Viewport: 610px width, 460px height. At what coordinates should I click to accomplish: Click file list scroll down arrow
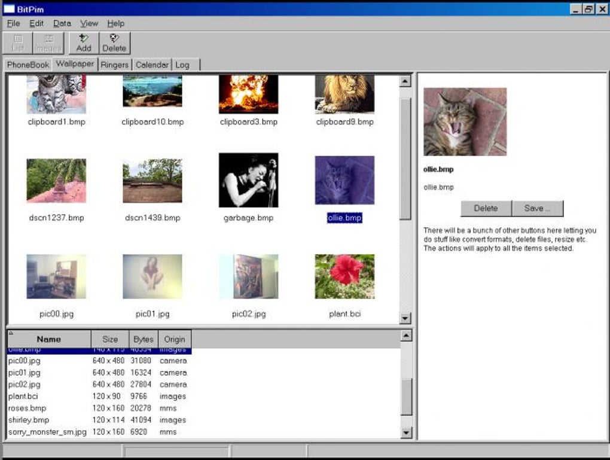[406, 432]
